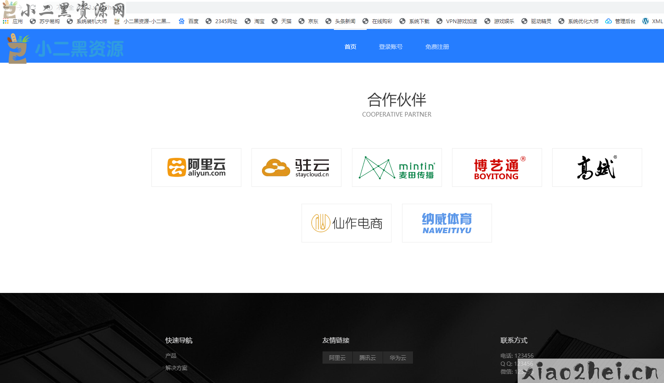The width and height of the screenshot is (664, 383).
Task: Click the 博艺通 BOYITONG partner logo
Action: [497, 168]
